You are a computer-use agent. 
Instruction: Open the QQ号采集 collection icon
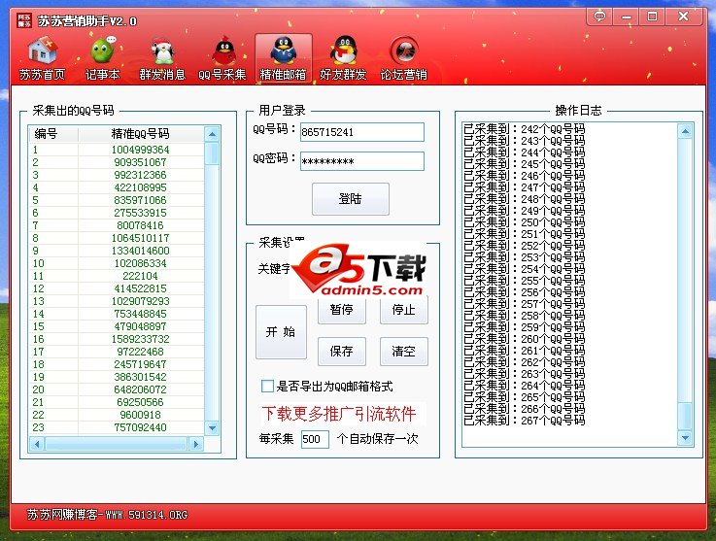[222, 59]
